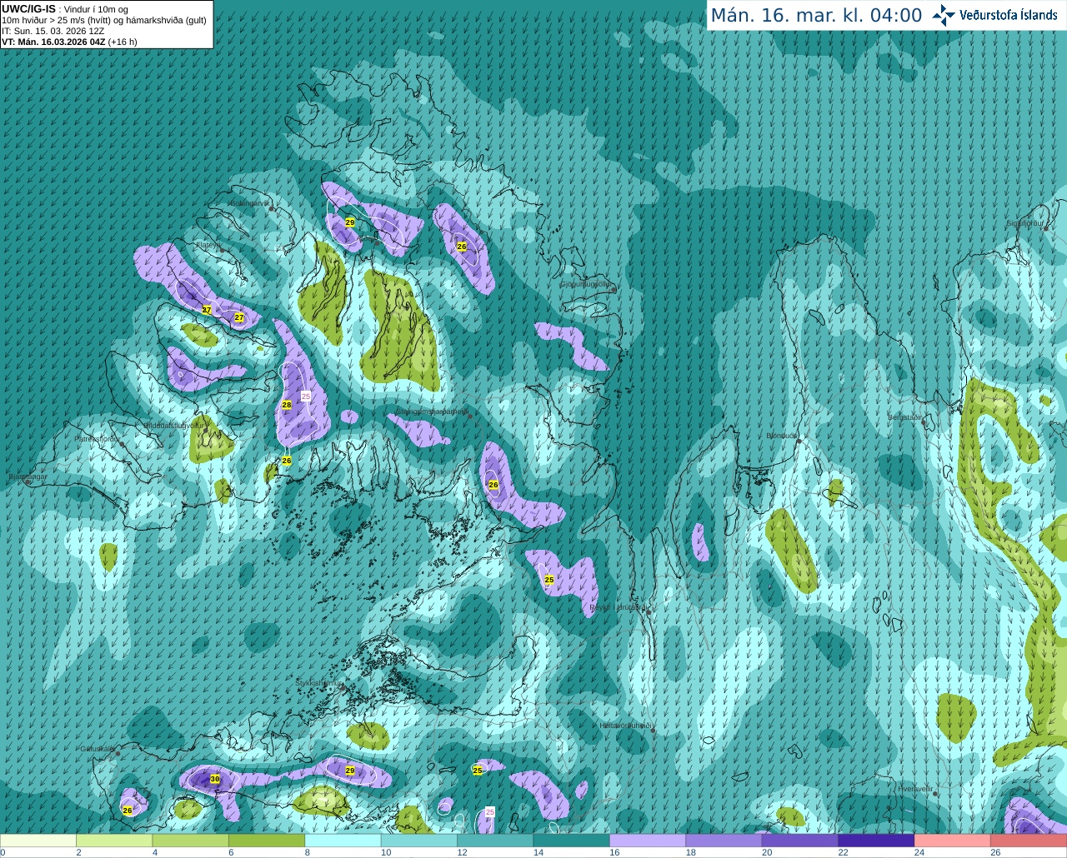Select the Holtavörðuheiði station label
The height and width of the screenshot is (858, 1067).
[x=625, y=726]
